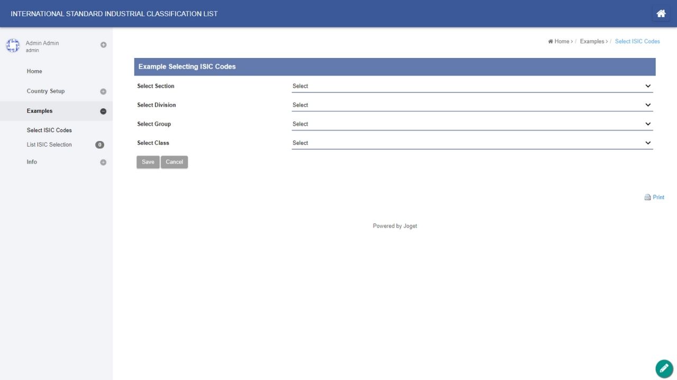This screenshot has height=380, width=677.
Task: Open List ISIC Selection menu item
Action: 49,145
